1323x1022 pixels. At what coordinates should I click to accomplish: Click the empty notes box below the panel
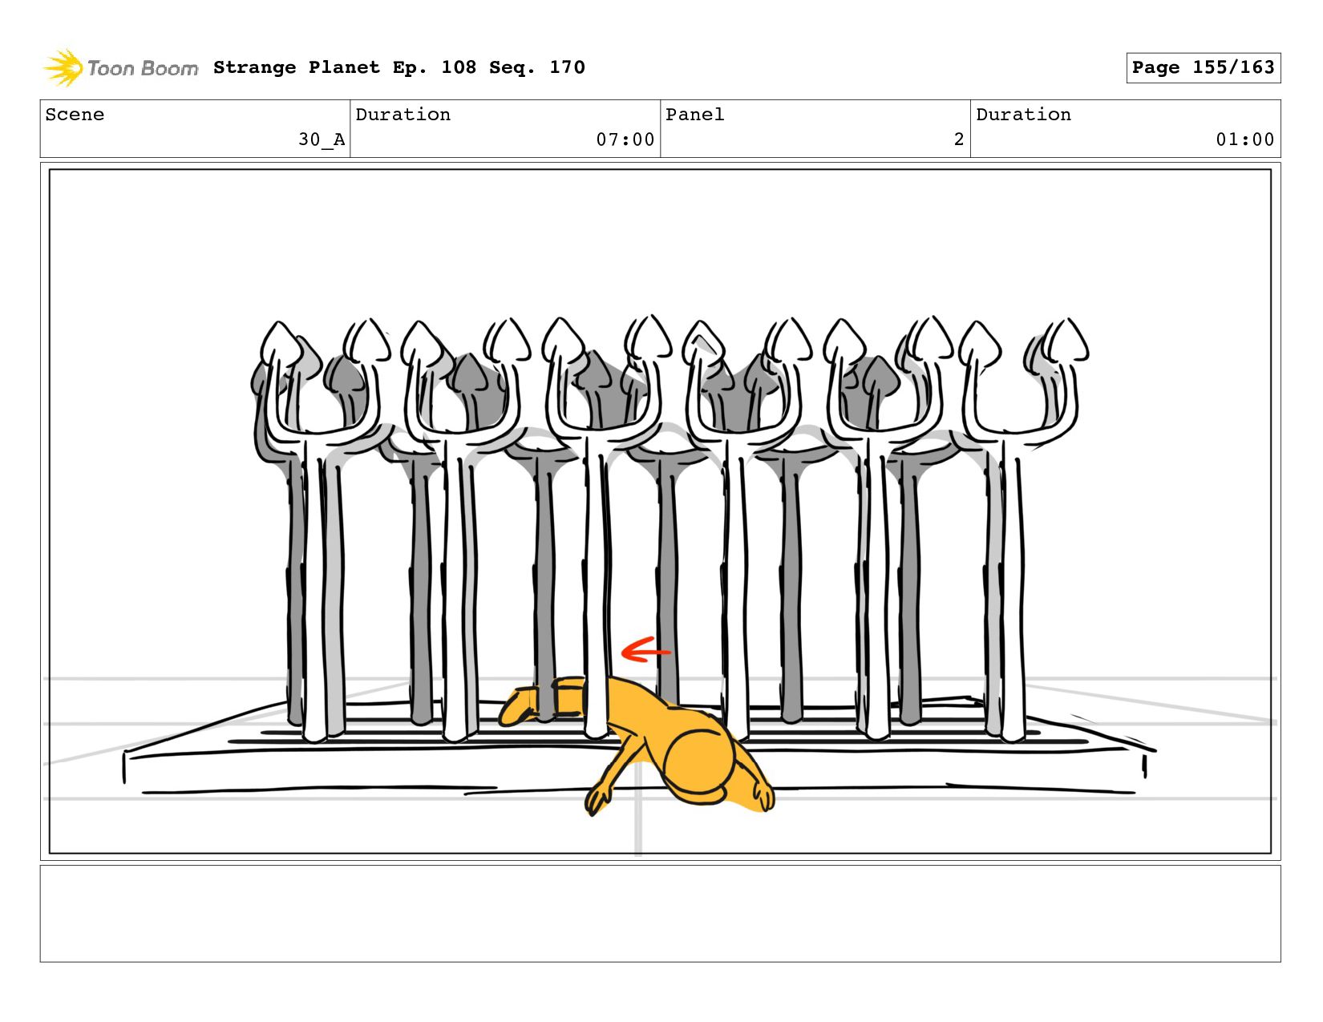coord(660,913)
